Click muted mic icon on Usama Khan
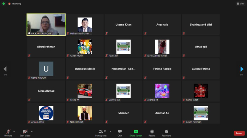The height and width of the screenshot is (138, 247). pyautogui.click(x=107, y=33)
